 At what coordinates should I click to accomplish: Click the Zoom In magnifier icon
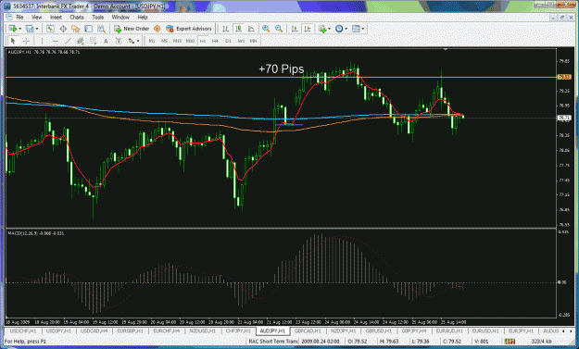(266, 29)
